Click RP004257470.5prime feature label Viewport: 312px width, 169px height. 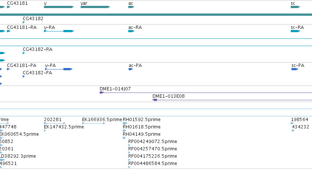(x=153, y=149)
